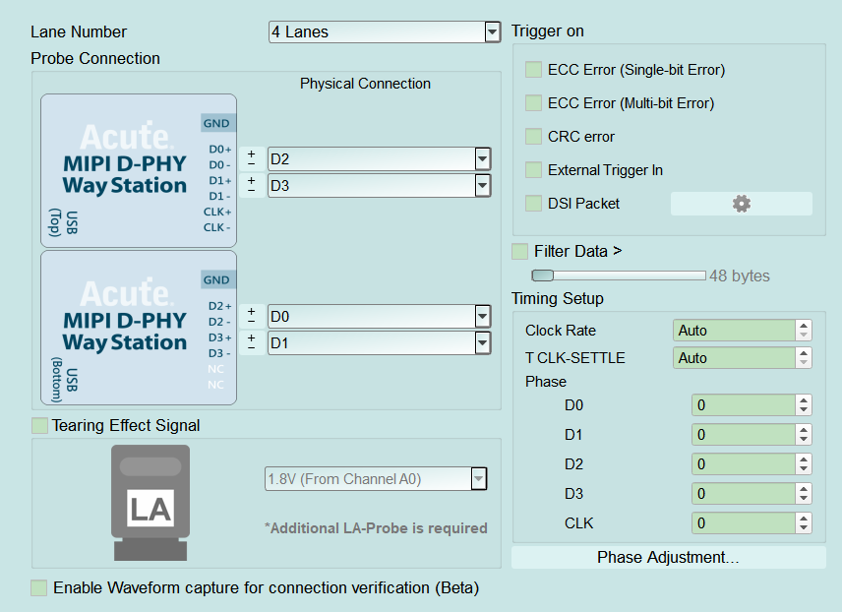Open the D0 physical connection dropdown

[x=379, y=317]
